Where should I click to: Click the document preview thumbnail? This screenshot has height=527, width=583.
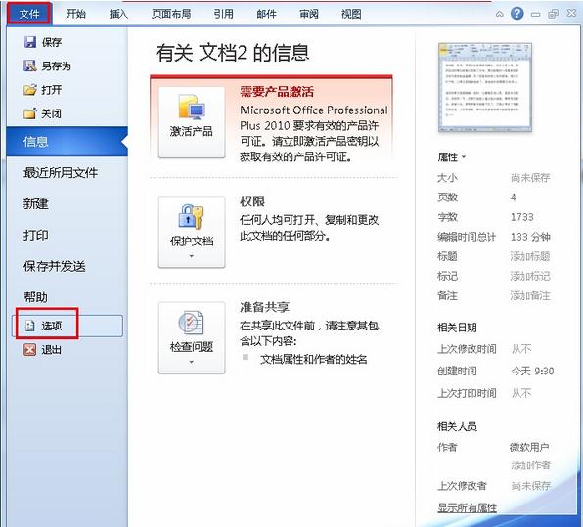pyautogui.click(x=485, y=88)
